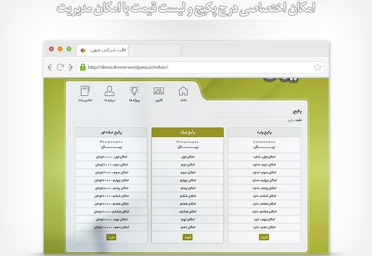
Task: Click the green پکیج ویژه column header
Action: (188, 132)
